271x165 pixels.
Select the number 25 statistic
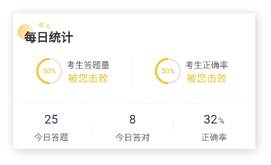click(51, 120)
